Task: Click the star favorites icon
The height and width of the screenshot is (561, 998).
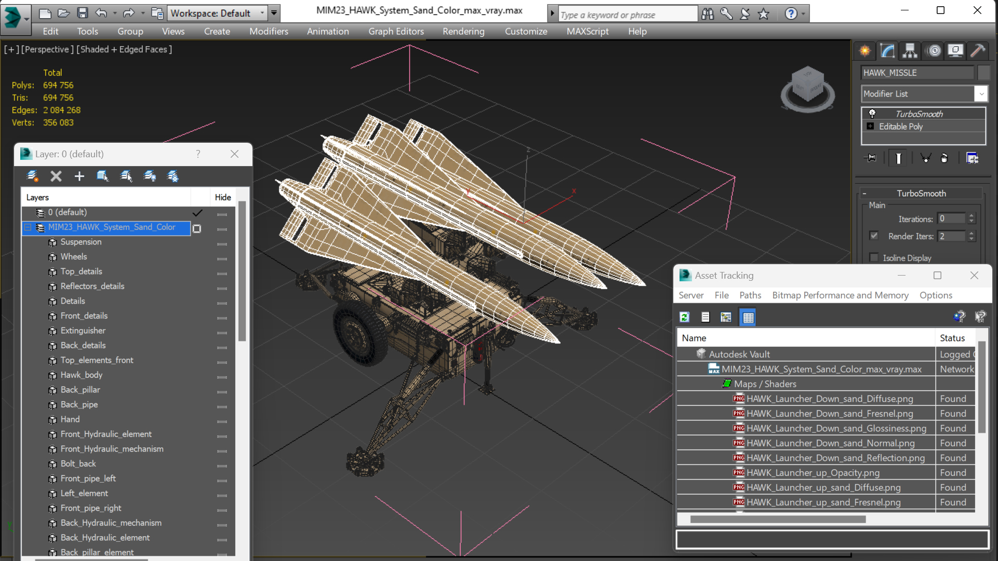Action: [763, 14]
